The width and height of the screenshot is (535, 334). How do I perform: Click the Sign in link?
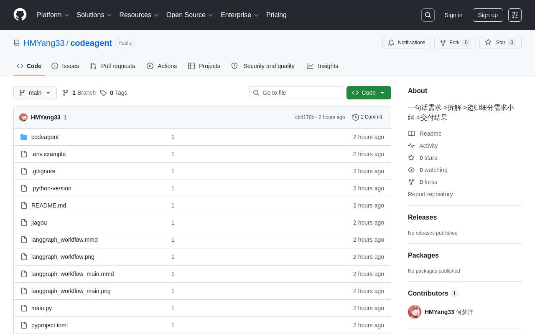tap(453, 15)
